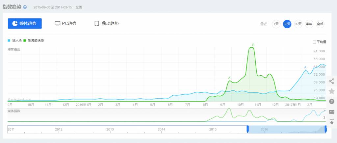Open the feedback comment bubble icon

pyautogui.click(x=331, y=112)
